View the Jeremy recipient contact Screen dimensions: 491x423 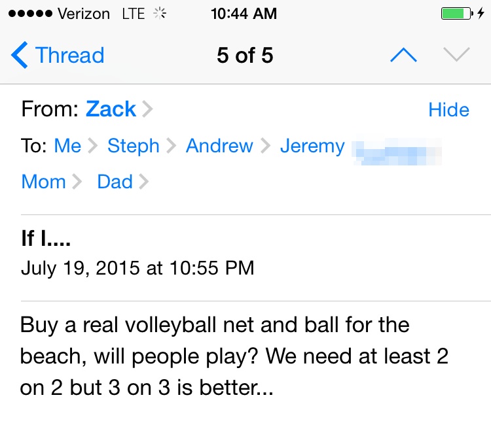(x=312, y=146)
